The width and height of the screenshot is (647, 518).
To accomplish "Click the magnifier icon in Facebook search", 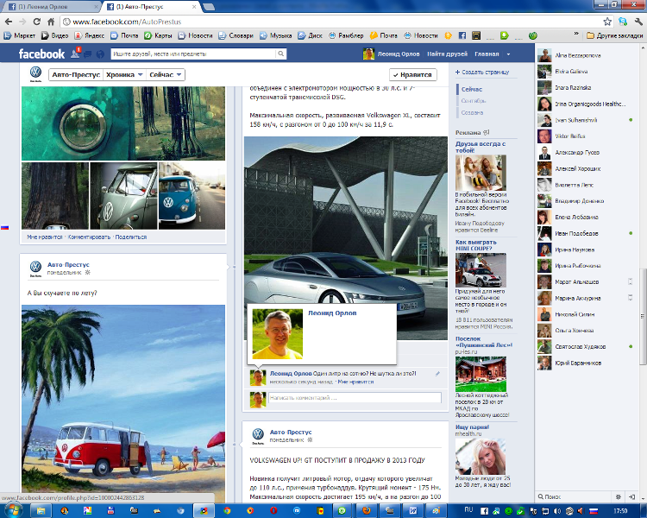I will pyautogui.click(x=281, y=54).
